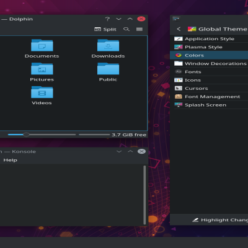Click the Window Decorations icon
Image resolution: width=248 pixels, height=248 pixels.
coord(179,63)
